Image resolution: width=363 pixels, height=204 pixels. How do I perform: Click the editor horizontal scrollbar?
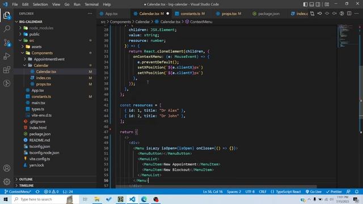tap(216, 186)
